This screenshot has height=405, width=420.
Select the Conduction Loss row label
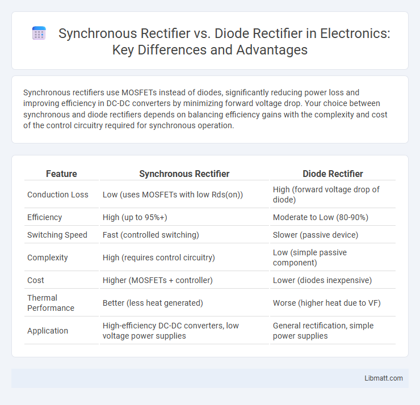pyautogui.click(x=57, y=195)
